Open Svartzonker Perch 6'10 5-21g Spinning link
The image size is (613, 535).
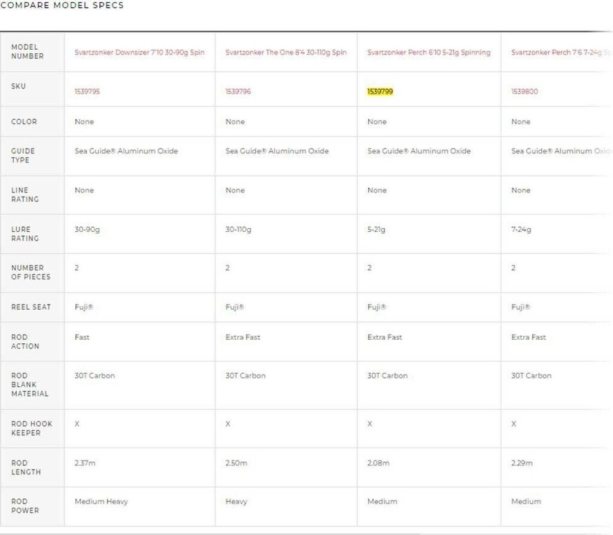point(429,53)
